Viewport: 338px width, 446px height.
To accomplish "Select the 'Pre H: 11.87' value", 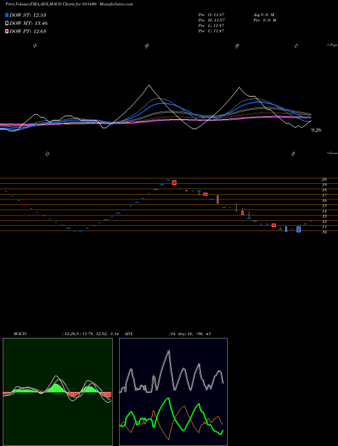I will 212,20.
